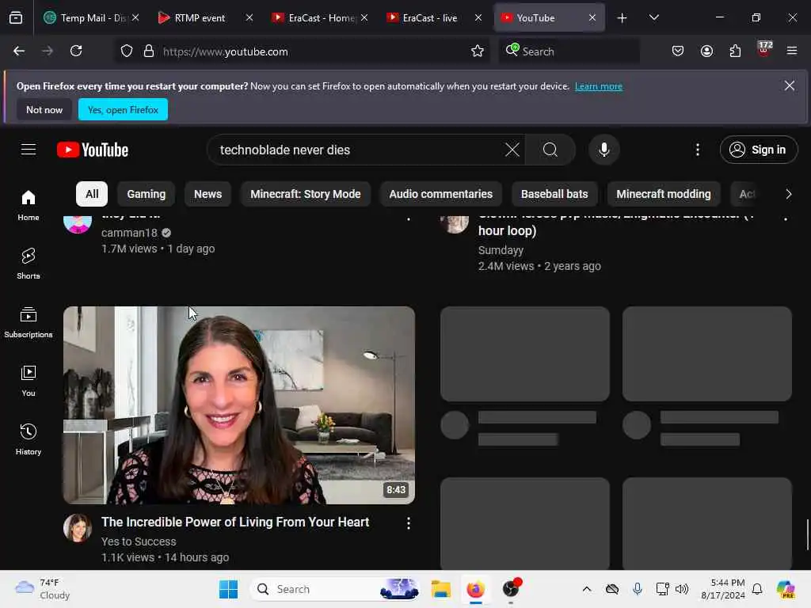Open uBlock extension with 172 badge
This screenshot has width=811, height=608.
pos(764,50)
